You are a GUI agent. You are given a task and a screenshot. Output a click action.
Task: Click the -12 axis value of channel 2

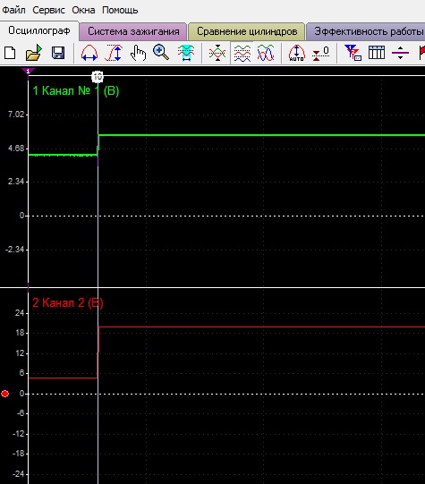tap(18, 434)
